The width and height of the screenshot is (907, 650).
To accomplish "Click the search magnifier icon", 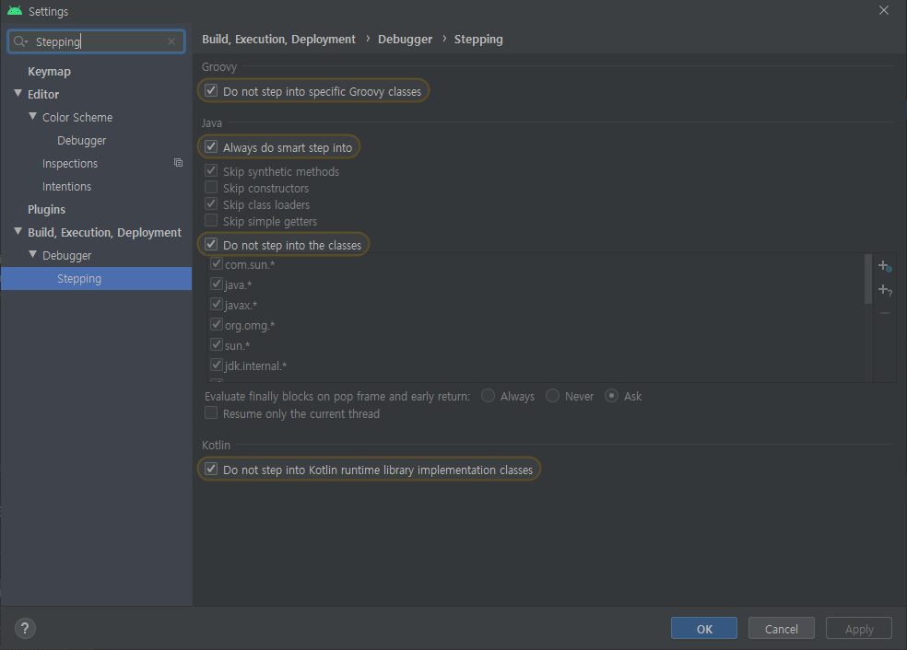I will click(x=20, y=41).
